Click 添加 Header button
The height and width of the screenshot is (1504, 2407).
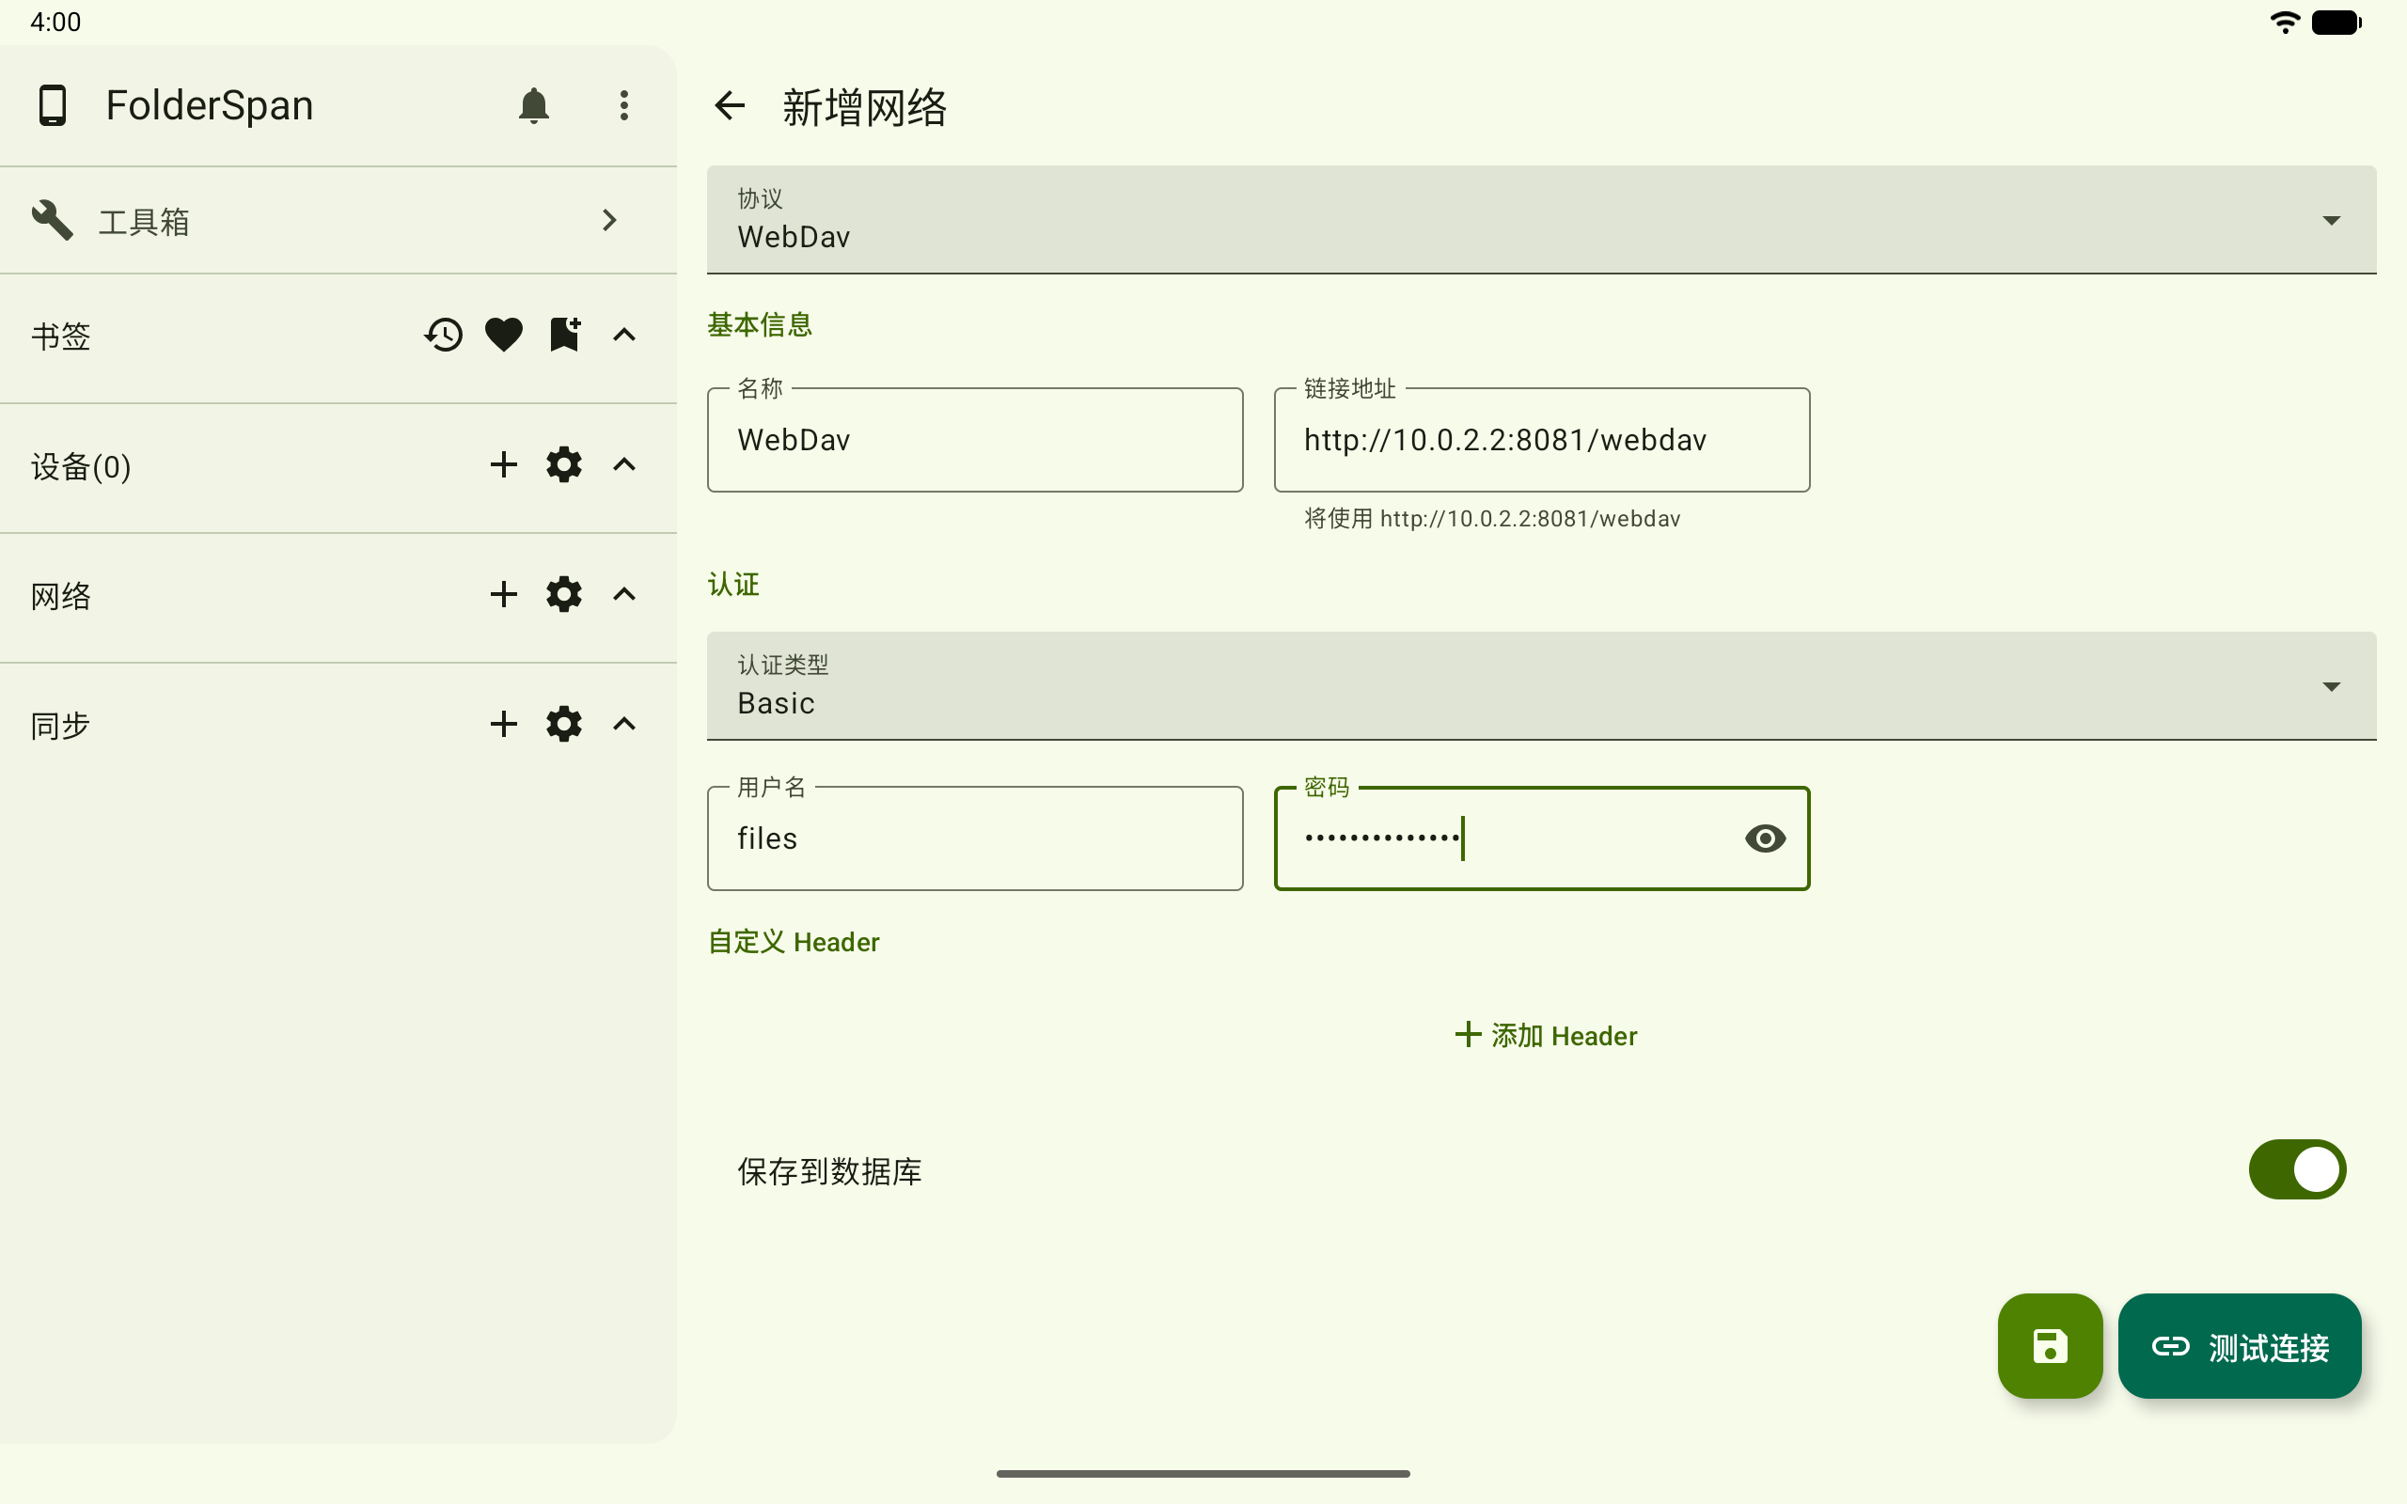[1546, 1036]
